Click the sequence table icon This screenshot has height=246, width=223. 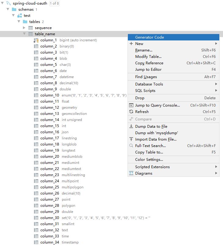31,28
